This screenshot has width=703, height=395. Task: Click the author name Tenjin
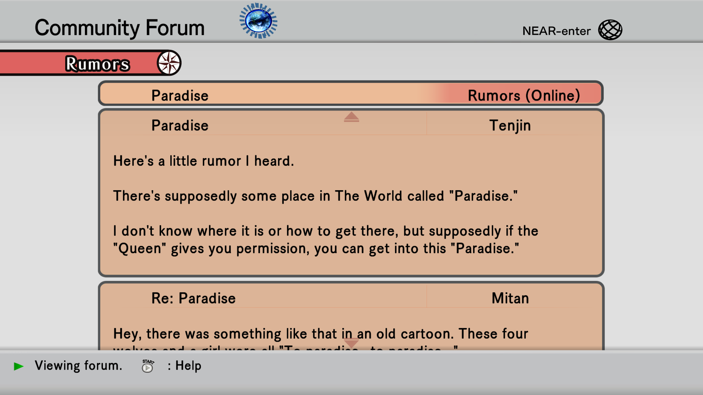[510, 125]
